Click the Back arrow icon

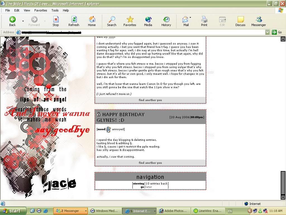[x=12, y=19]
